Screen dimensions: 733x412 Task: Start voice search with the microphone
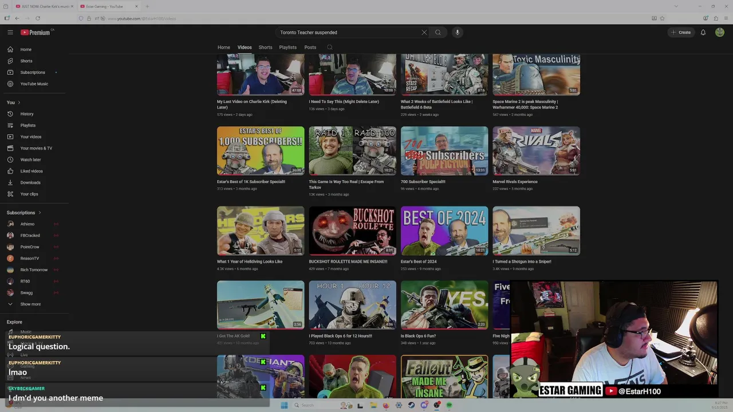tap(457, 32)
